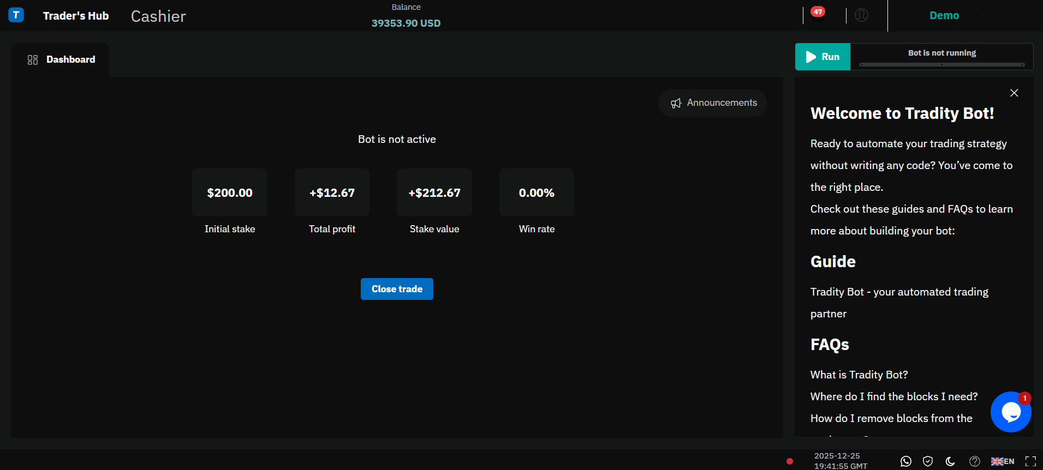Viewport: 1043px width, 470px height.
Task: Open the account profile icon
Action: (x=861, y=15)
